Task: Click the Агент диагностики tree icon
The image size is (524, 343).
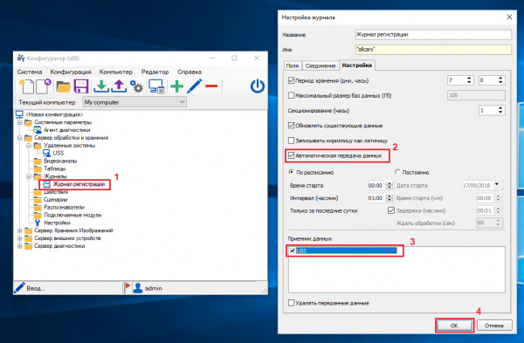Action: point(38,130)
